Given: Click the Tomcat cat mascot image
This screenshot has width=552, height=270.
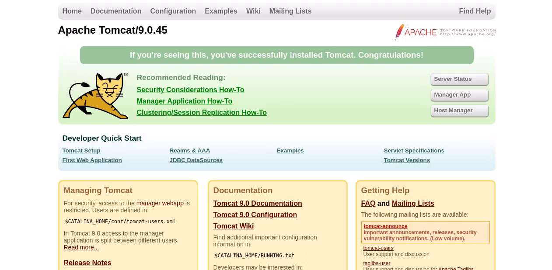Looking at the screenshot, I should pos(95,96).
